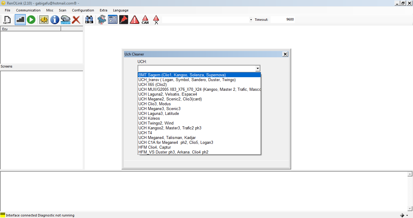This screenshot has width=413, height=218.
Task: Click the plain red warning triangle icon
Action: point(135,20)
